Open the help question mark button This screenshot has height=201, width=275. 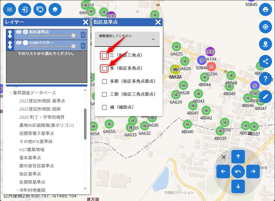tap(265, 79)
